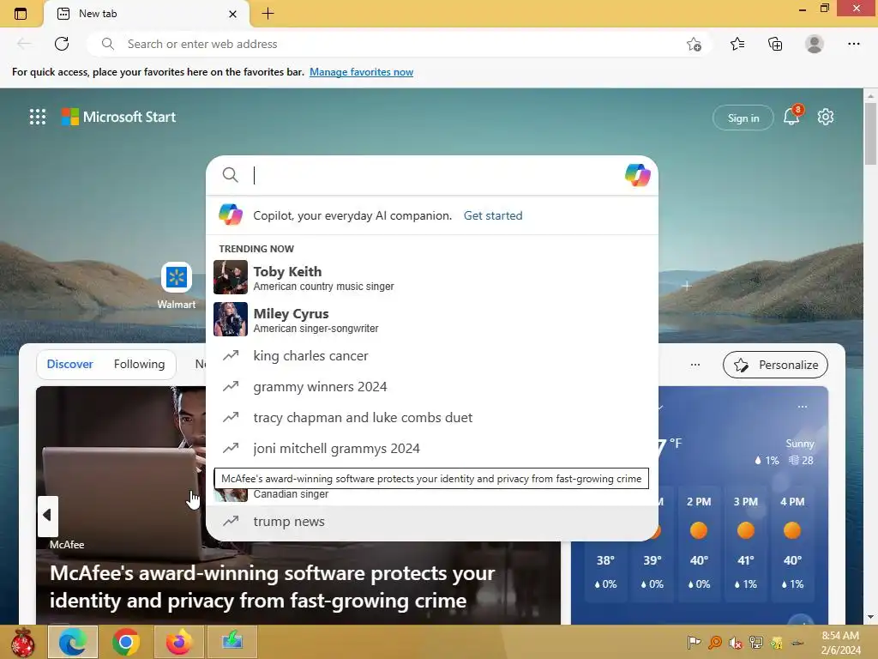Open the Walmart quick link tile

coord(177,286)
